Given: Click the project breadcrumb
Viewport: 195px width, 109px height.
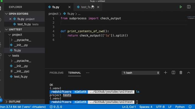Looking at the screenshot, I should point(53,14).
